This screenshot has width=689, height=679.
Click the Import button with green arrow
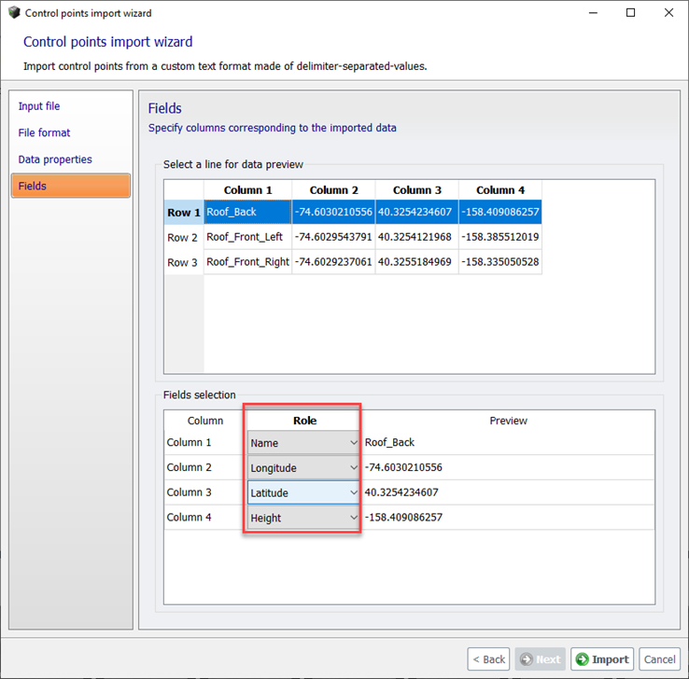(x=602, y=659)
